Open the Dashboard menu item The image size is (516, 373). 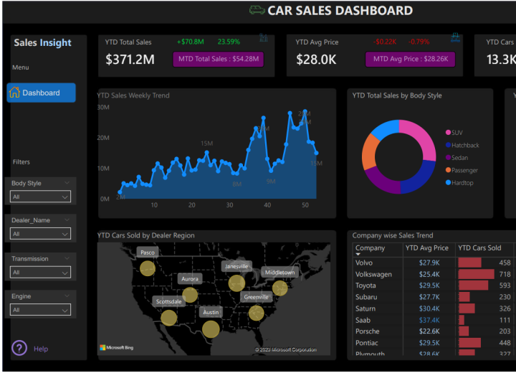click(x=41, y=93)
